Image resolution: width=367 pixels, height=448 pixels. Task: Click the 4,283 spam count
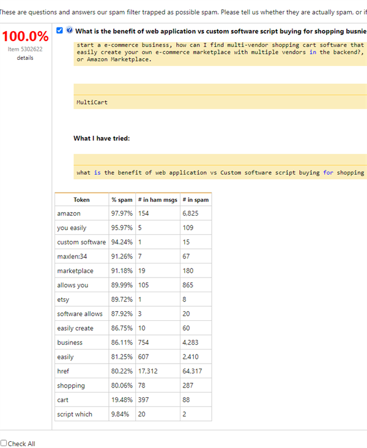pos(190,342)
